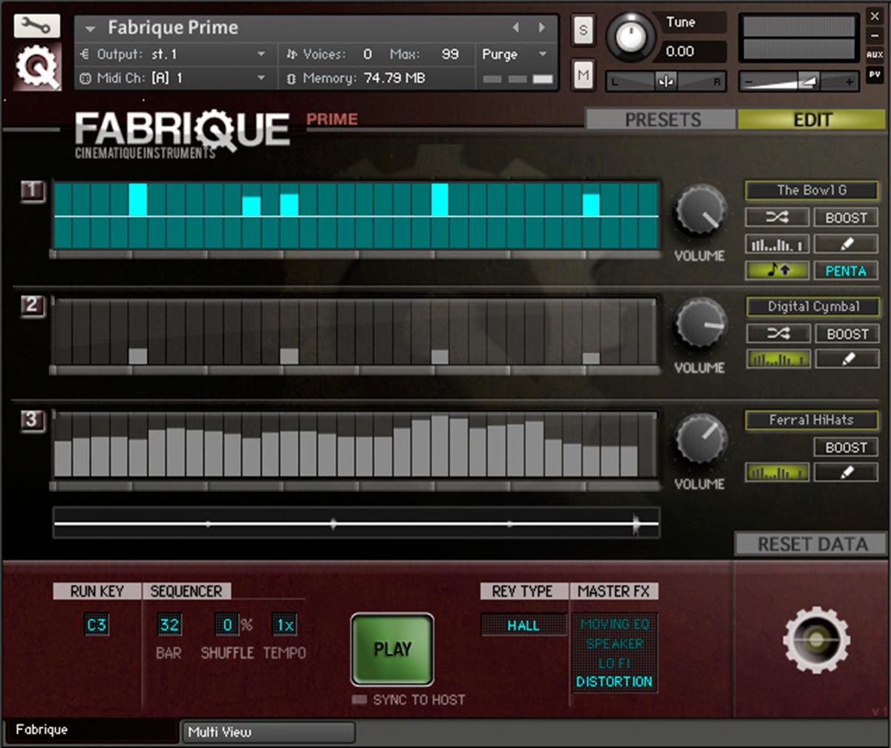Toggle SPEAKER master effect
891x748 pixels.
point(615,643)
